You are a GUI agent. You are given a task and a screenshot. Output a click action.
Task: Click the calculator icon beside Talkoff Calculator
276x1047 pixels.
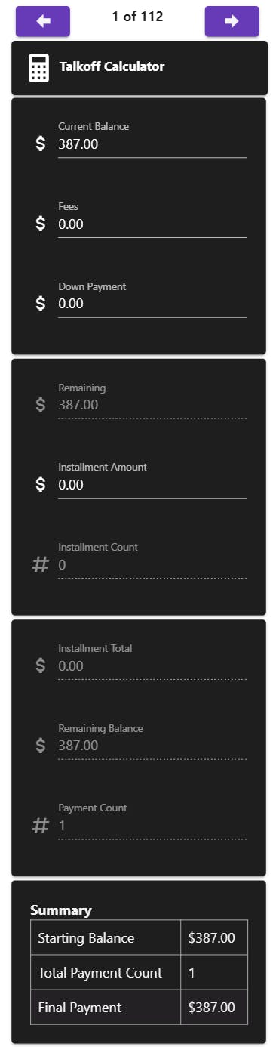click(x=38, y=68)
